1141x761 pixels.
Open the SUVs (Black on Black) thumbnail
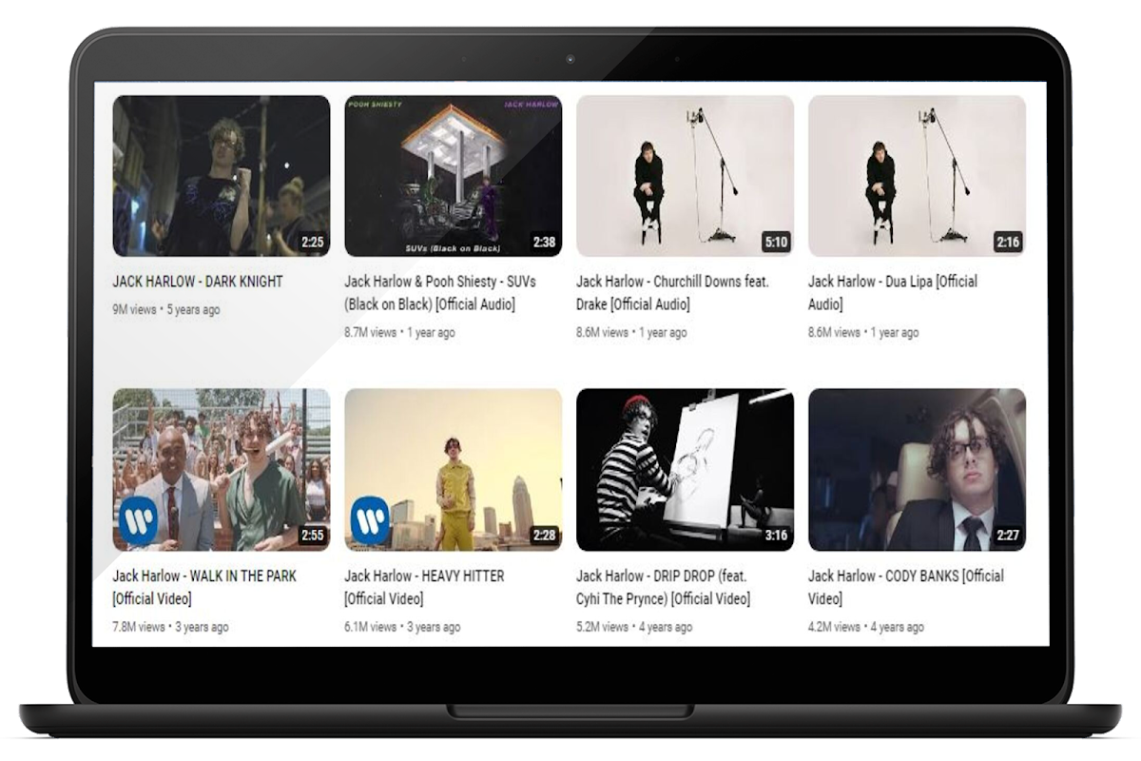pos(453,176)
